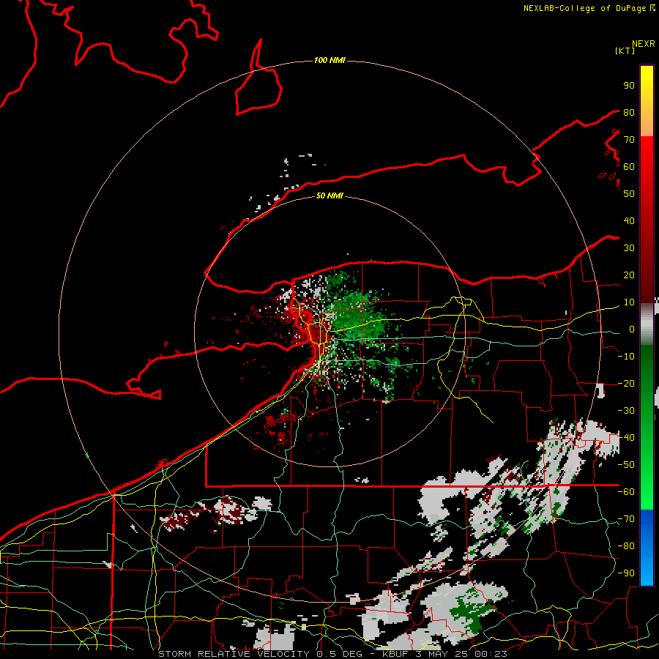Click the positive "20" scale value
Image resolution: width=659 pixels, height=659 pixels.
click(629, 275)
